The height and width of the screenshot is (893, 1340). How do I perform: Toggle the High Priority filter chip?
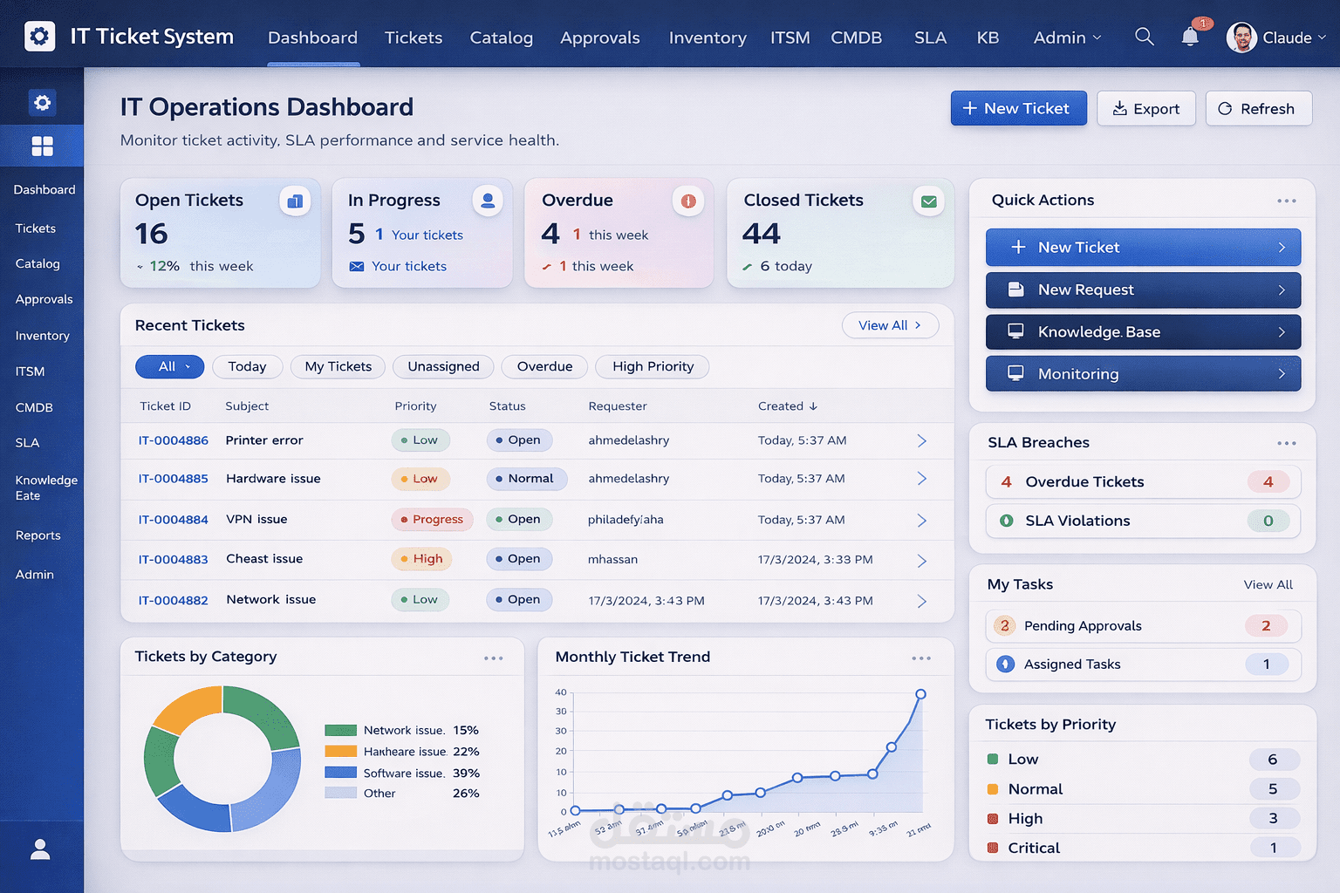[x=653, y=366]
